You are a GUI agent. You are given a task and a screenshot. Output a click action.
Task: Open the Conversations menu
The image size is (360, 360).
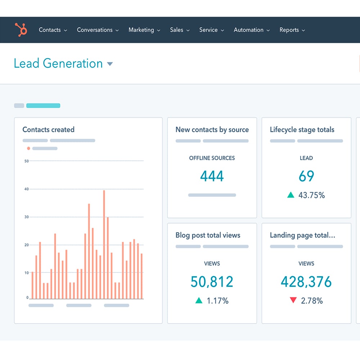98,30
